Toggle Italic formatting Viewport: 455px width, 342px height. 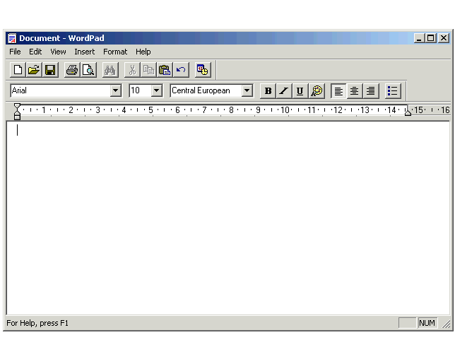tap(284, 91)
